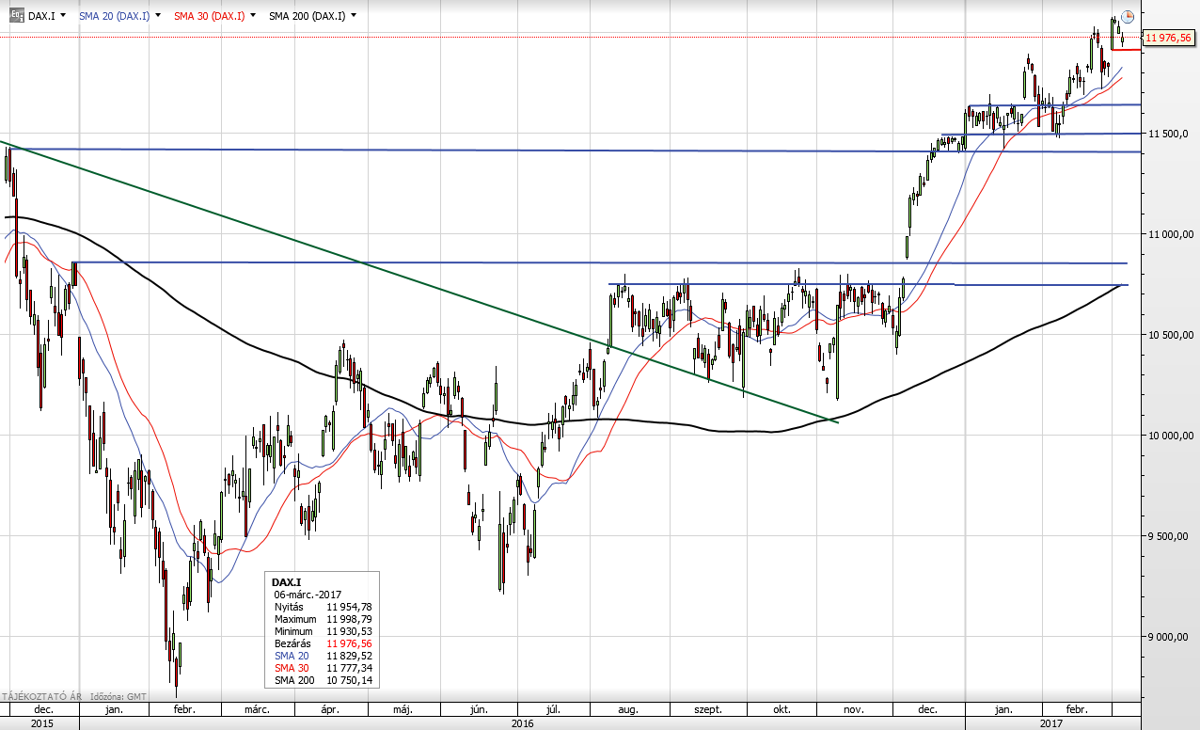1200x730 pixels.
Task: Select the green descending trendline
Action: 418,282
